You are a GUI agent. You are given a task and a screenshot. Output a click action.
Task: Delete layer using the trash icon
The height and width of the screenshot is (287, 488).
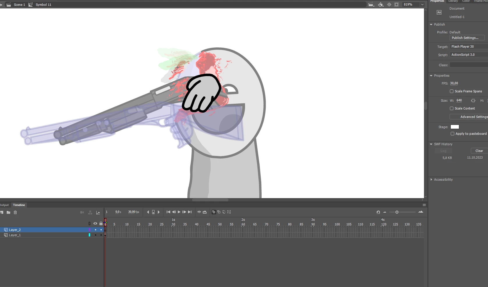(15, 212)
